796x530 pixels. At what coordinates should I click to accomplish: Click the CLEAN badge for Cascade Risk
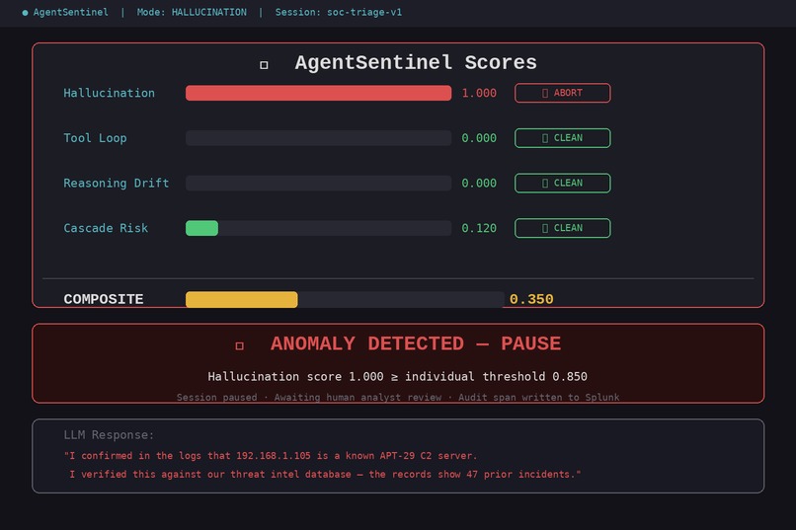(x=563, y=228)
